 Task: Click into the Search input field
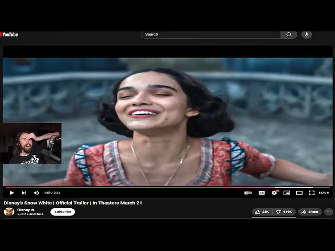tap(210, 35)
